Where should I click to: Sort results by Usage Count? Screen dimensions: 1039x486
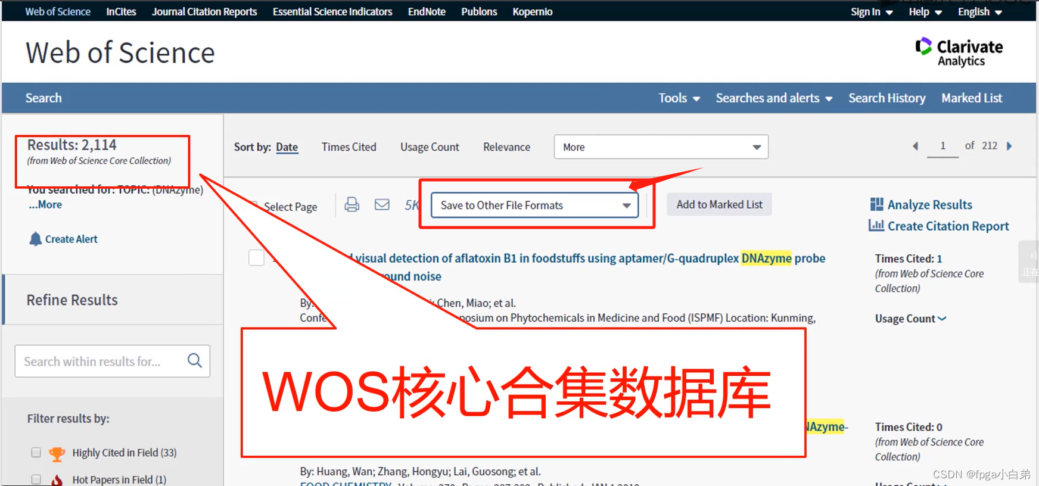pos(430,147)
